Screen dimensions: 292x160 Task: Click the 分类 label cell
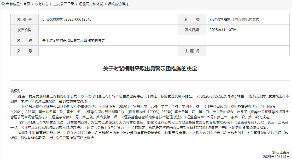[x=192, y=20]
